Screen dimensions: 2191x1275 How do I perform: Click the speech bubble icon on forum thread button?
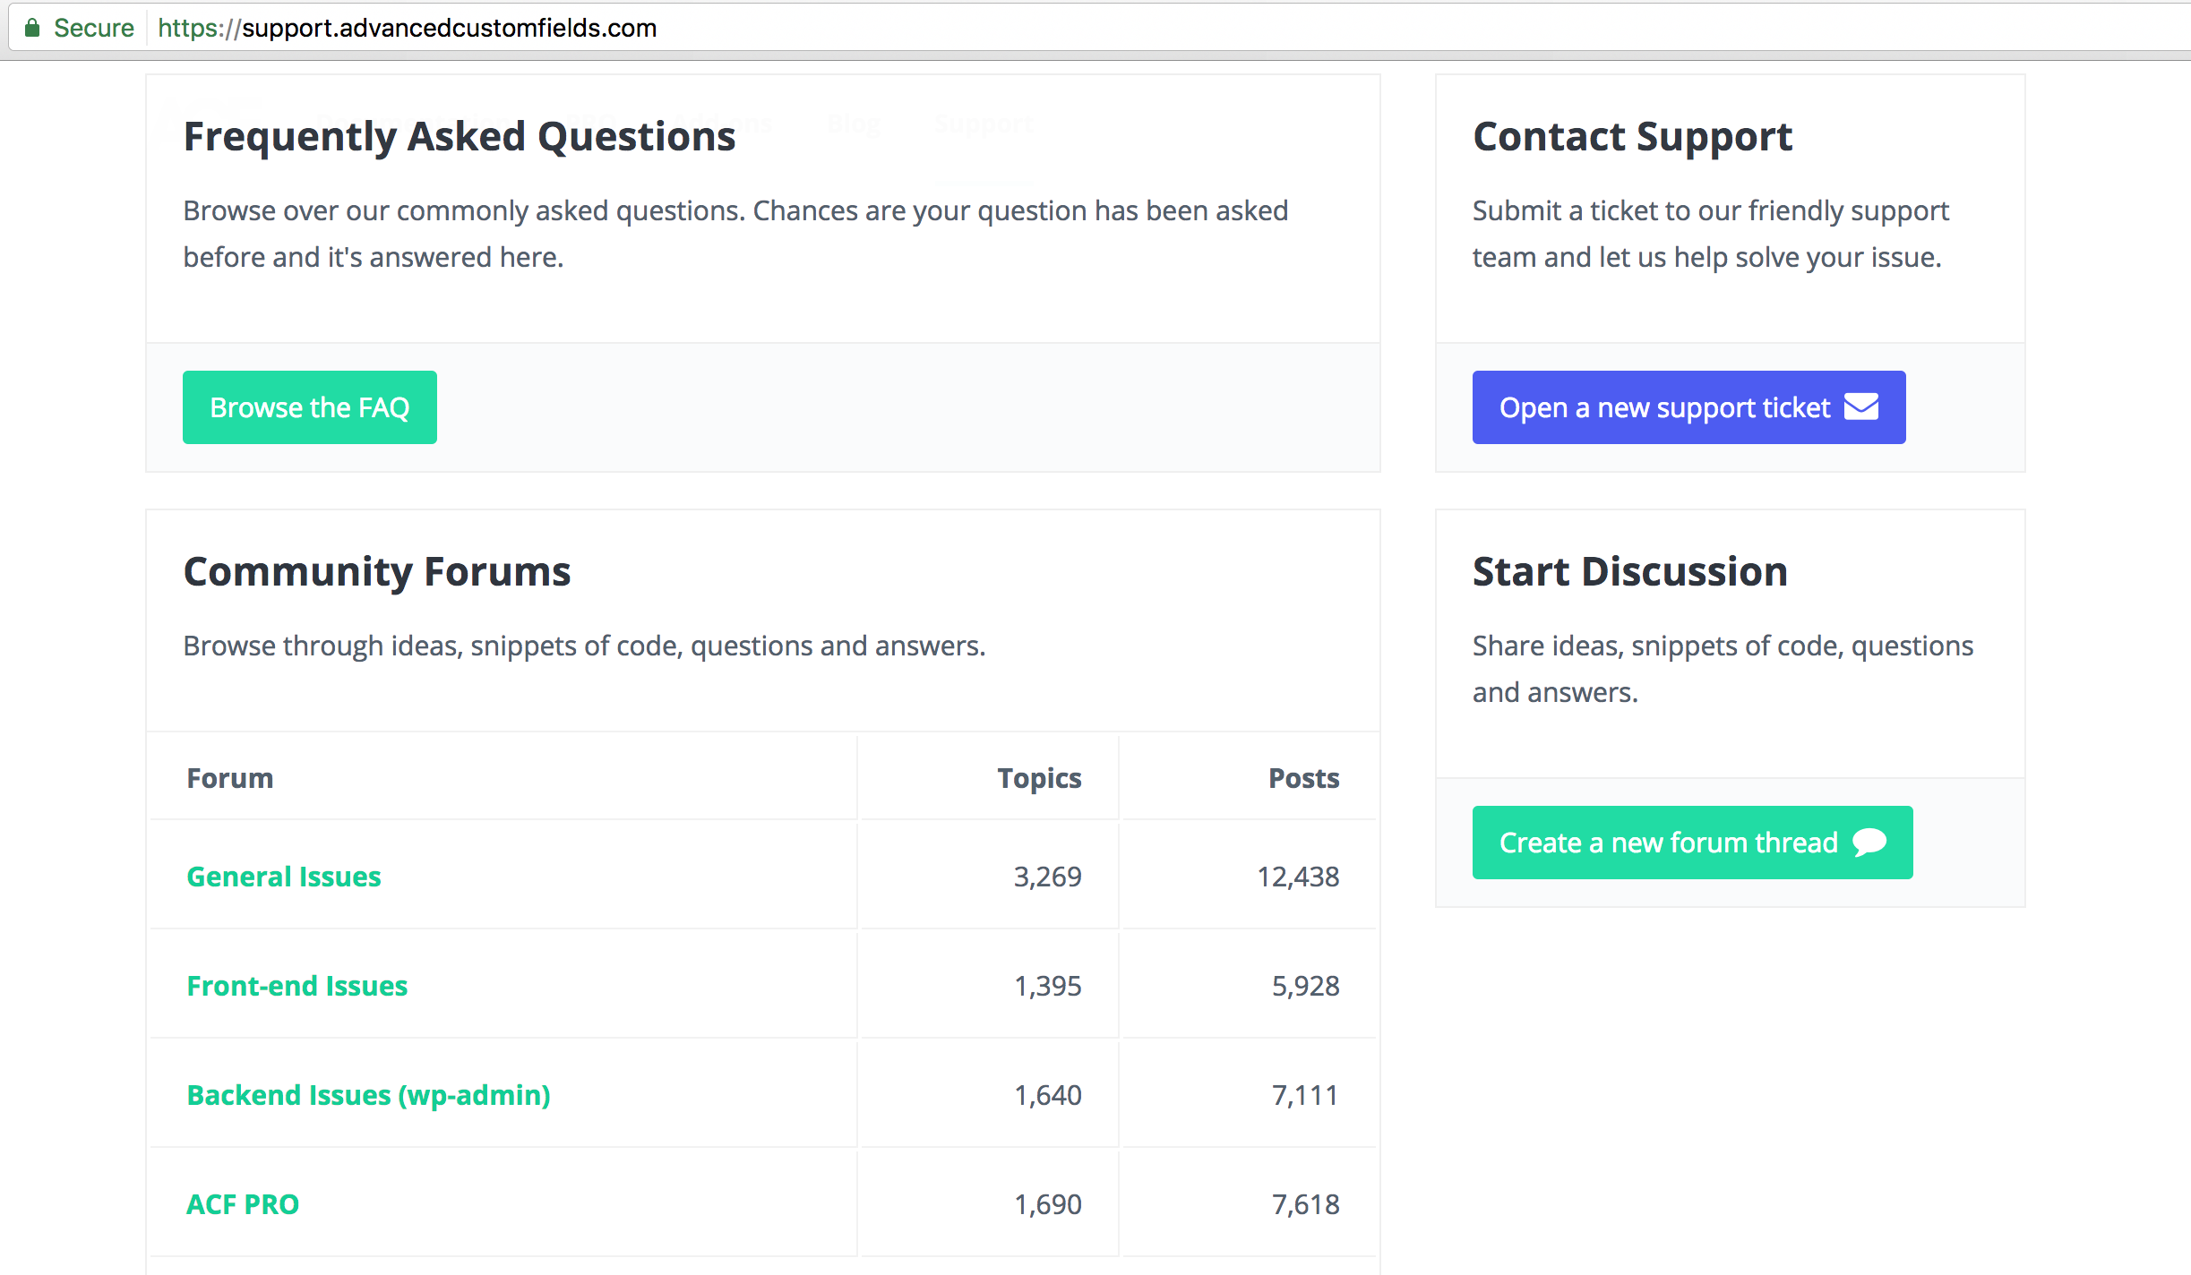point(1869,843)
